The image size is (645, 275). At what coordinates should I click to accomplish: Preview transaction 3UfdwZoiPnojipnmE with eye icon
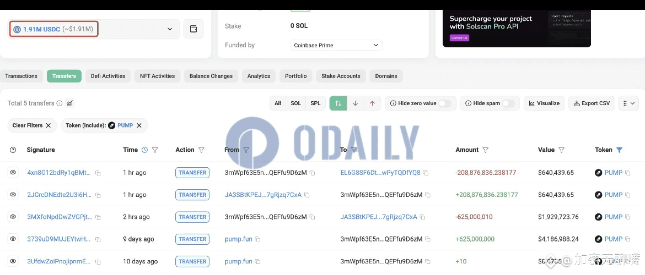pos(13,261)
